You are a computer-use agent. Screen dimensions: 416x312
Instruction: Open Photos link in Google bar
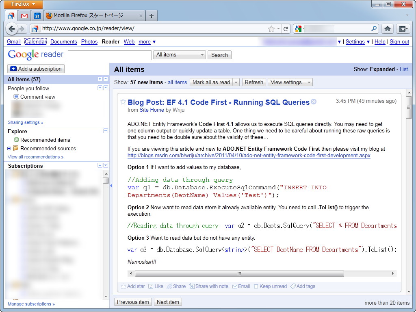pos(89,42)
